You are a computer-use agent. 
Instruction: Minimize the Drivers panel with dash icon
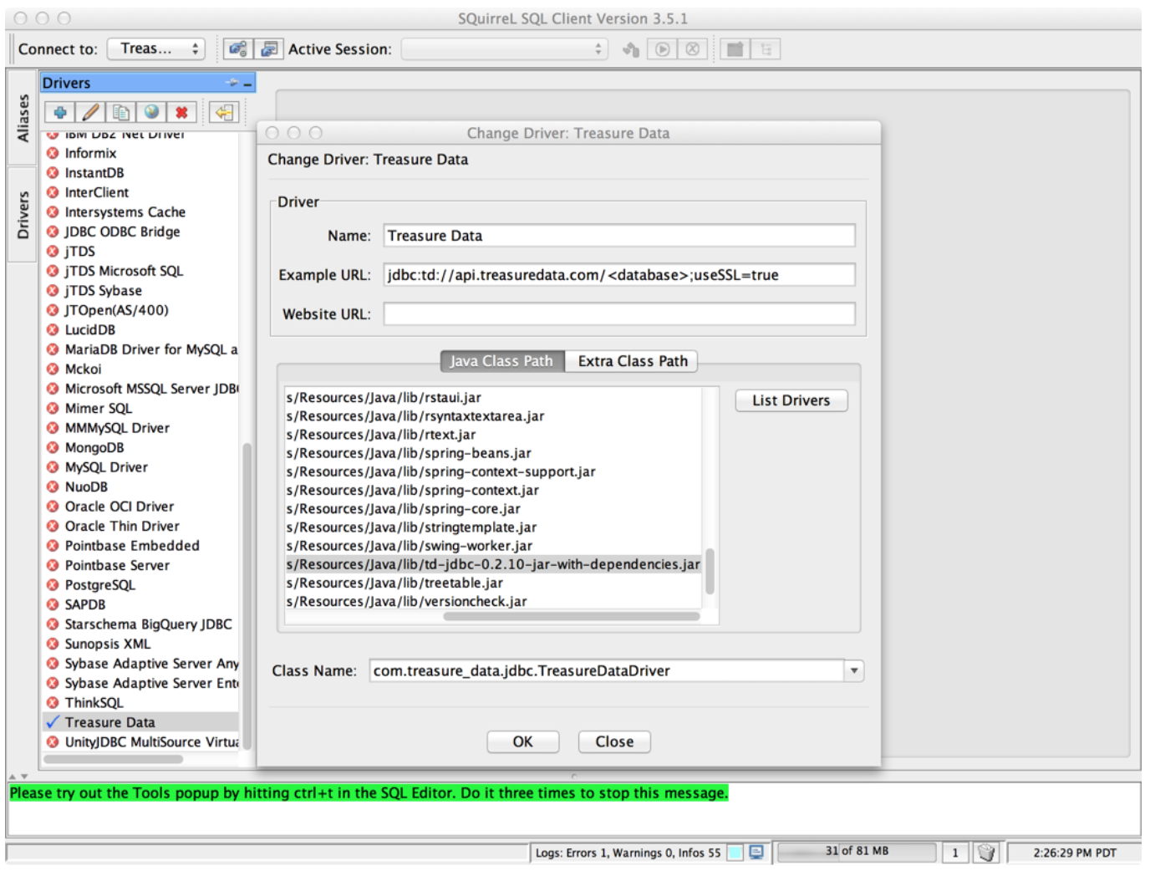247,84
